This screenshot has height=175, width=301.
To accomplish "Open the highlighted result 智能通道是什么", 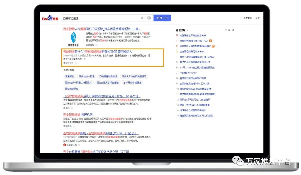I will (98, 52).
